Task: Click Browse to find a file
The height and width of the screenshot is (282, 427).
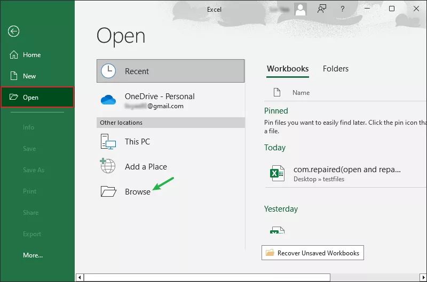Action: point(170,191)
